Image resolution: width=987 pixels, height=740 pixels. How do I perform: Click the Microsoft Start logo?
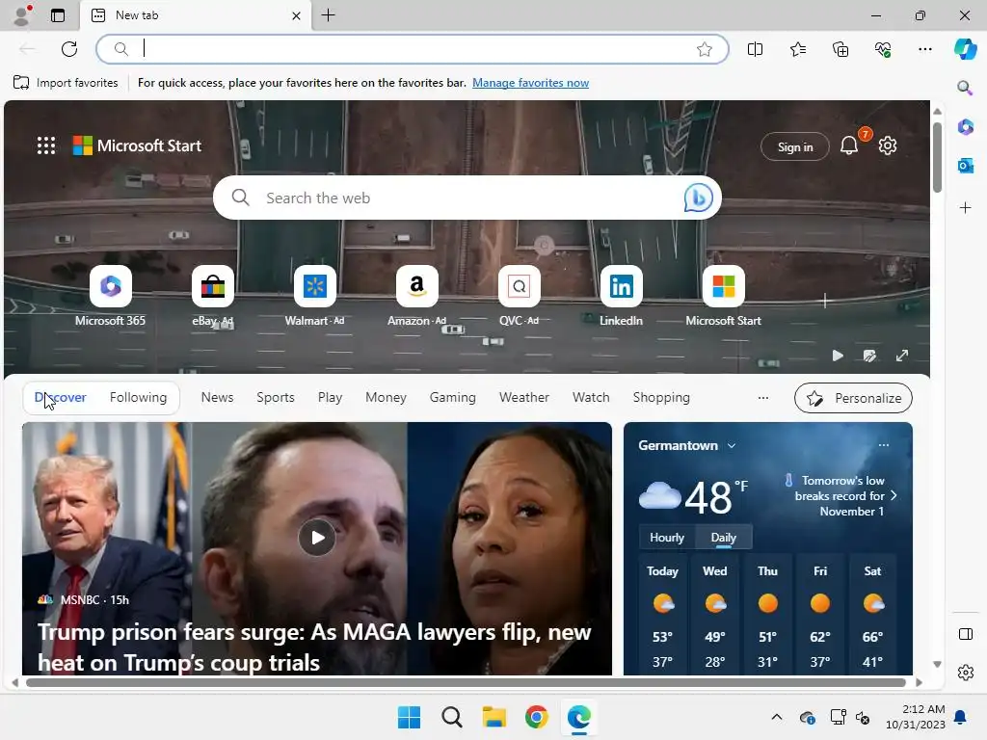click(137, 145)
